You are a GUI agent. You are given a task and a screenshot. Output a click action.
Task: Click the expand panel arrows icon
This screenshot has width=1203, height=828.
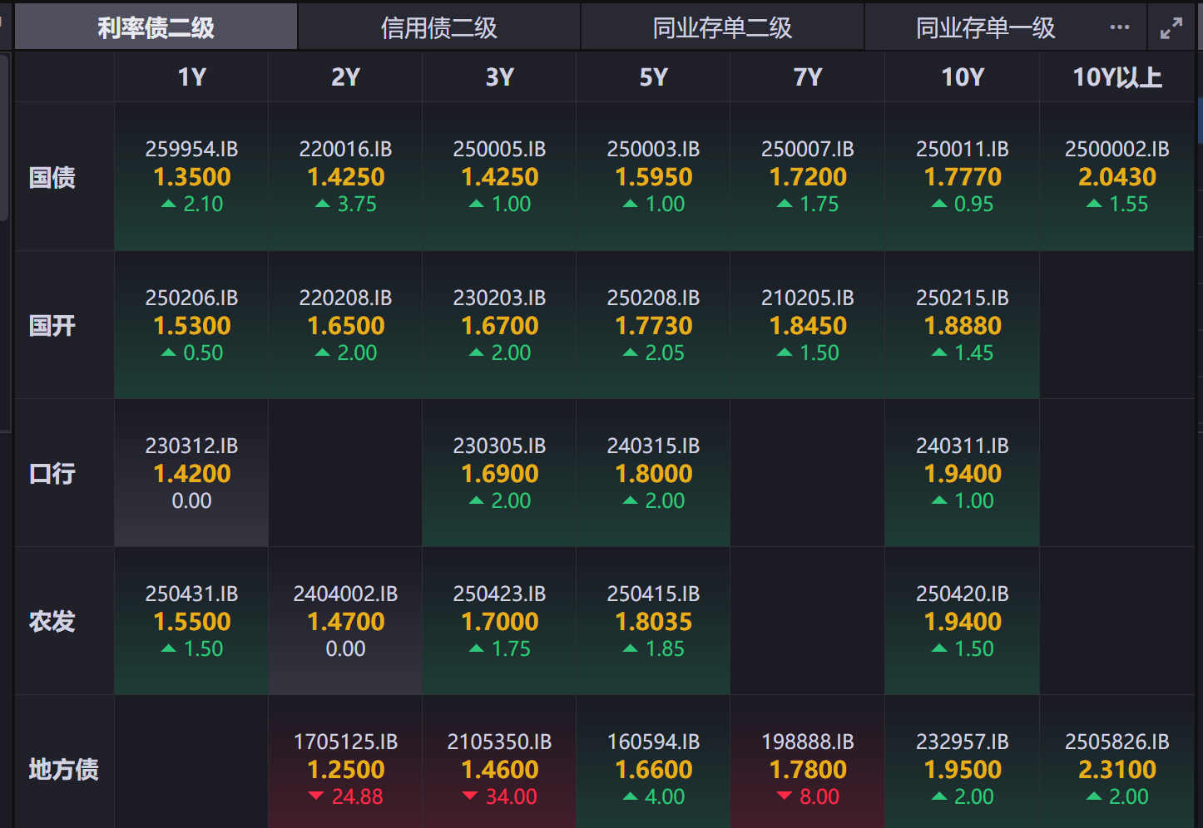click(1171, 28)
